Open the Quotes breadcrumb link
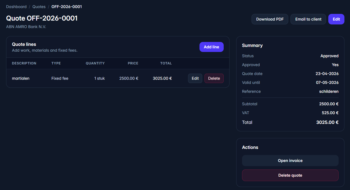Viewport: 350px width, 190px height. coord(39,7)
